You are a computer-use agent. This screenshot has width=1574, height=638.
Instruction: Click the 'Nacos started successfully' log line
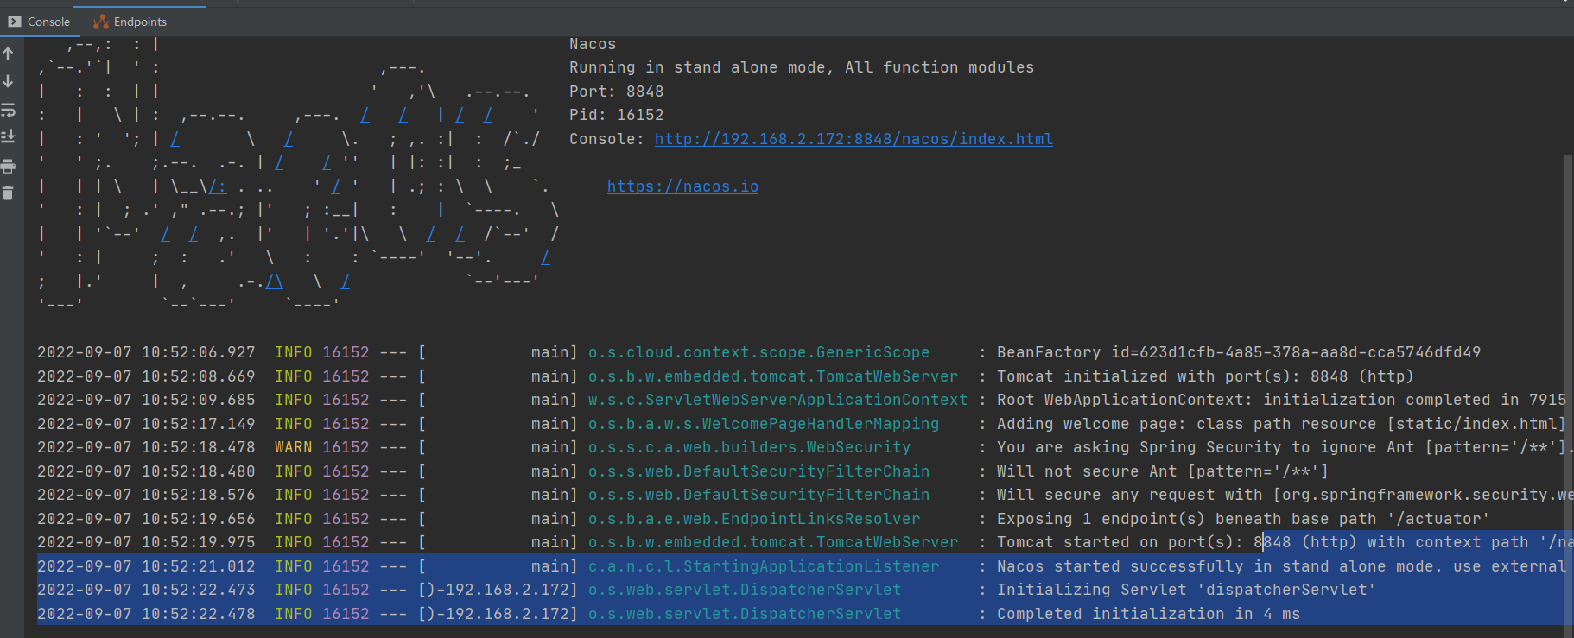[1279, 566]
